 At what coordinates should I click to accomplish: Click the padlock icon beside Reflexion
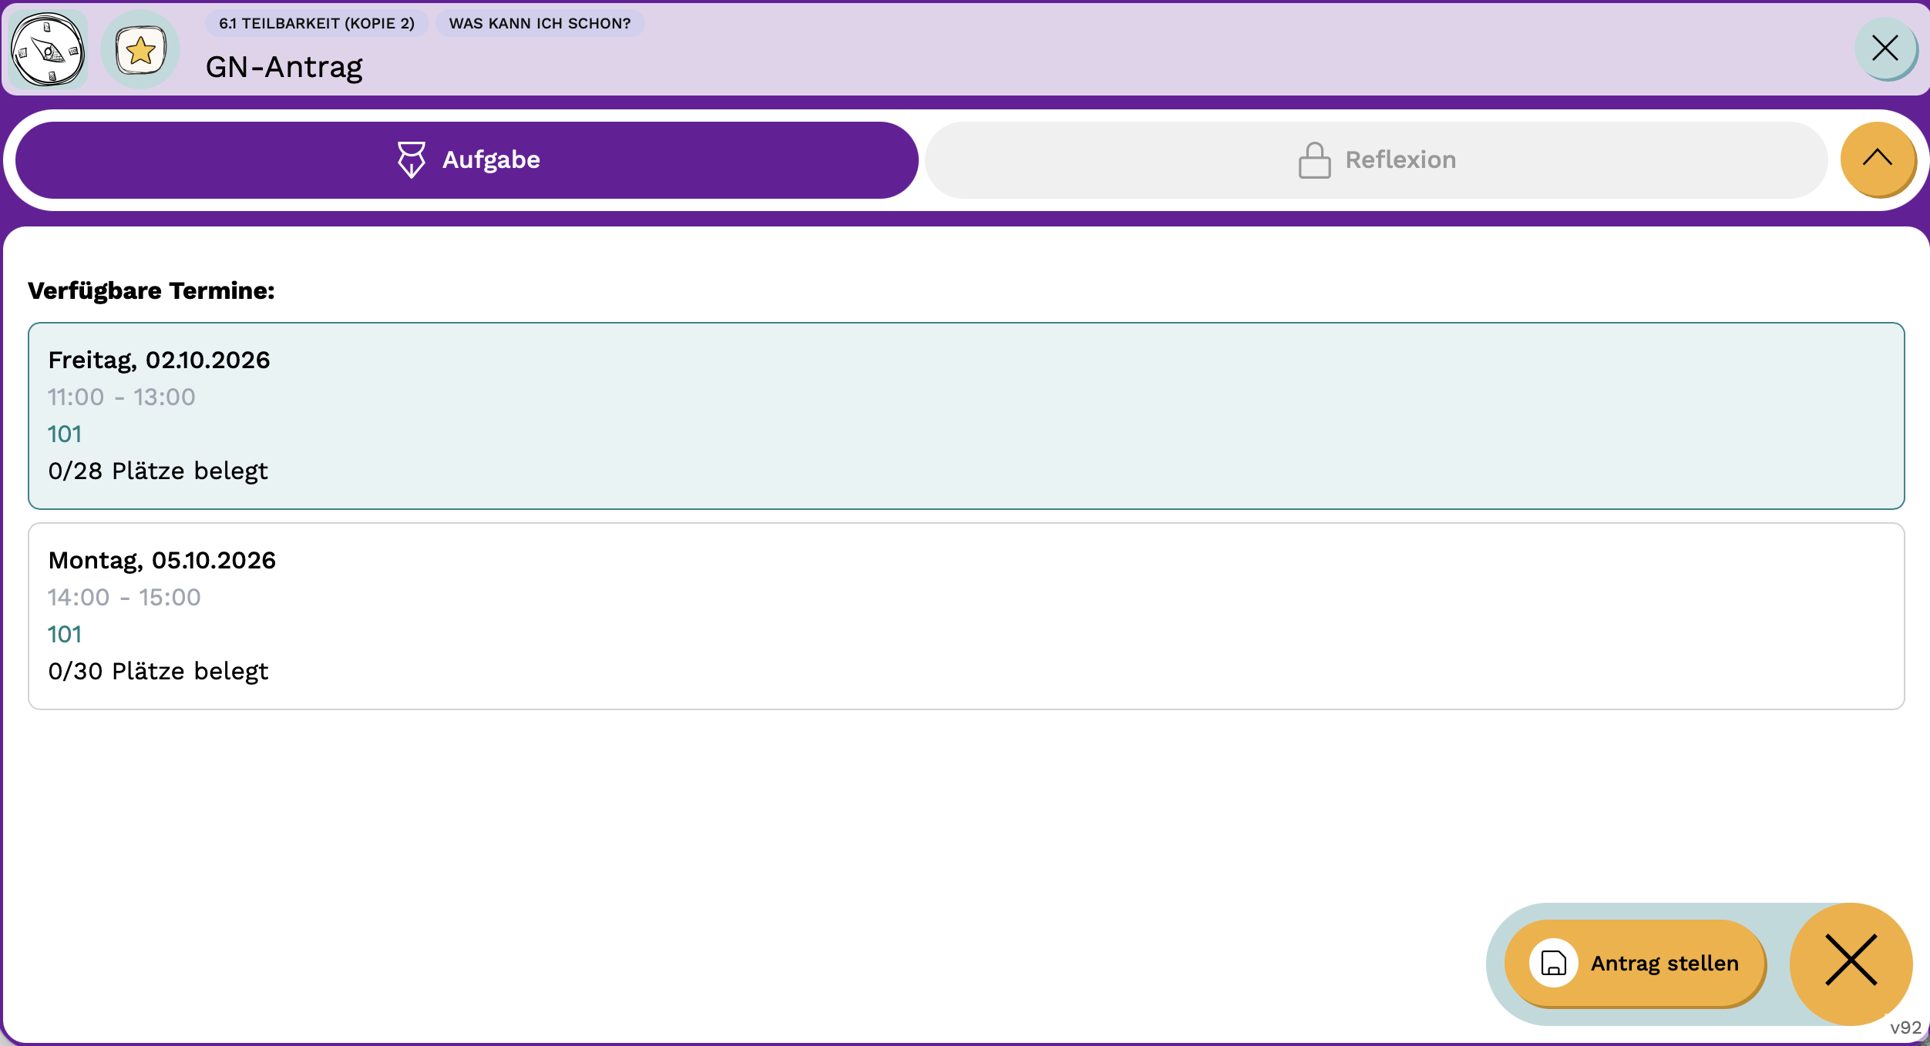[1314, 160]
